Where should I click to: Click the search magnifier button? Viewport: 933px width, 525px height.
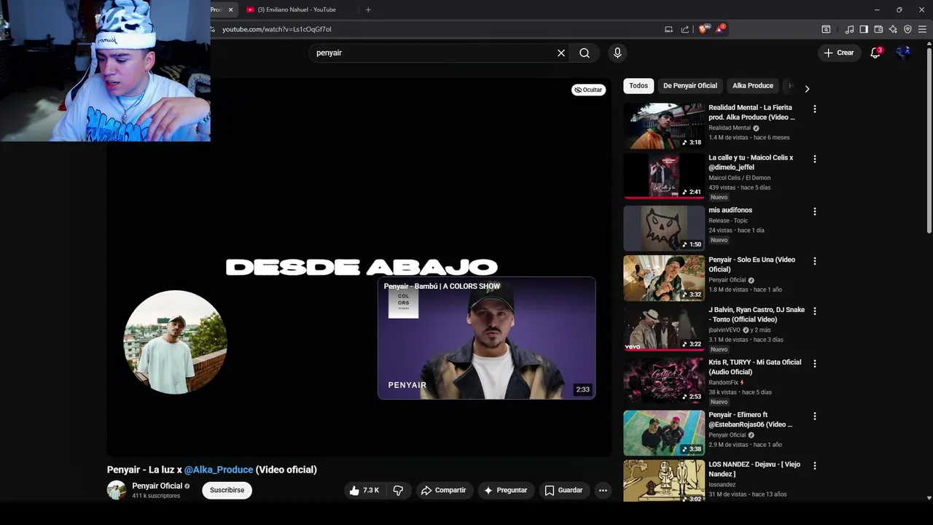(585, 52)
